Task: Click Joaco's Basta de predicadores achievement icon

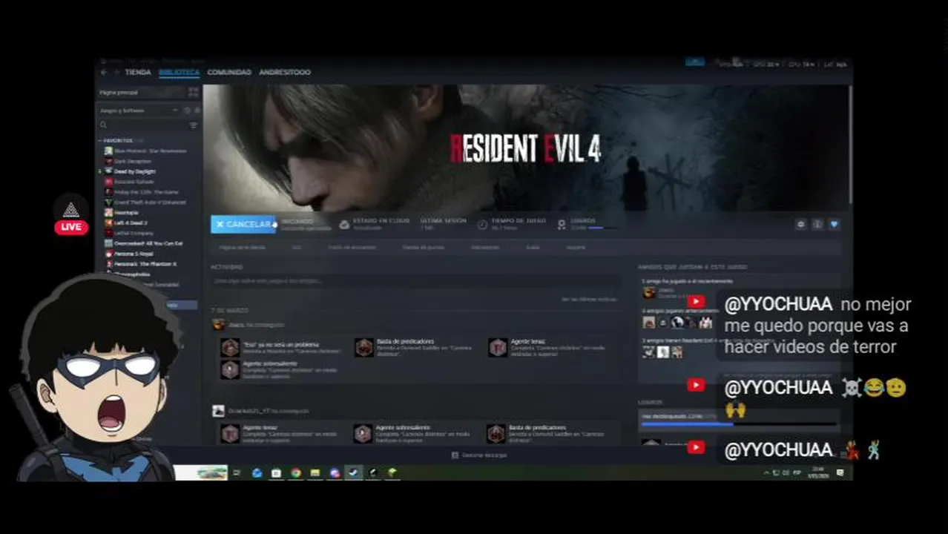Action: click(363, 347)
